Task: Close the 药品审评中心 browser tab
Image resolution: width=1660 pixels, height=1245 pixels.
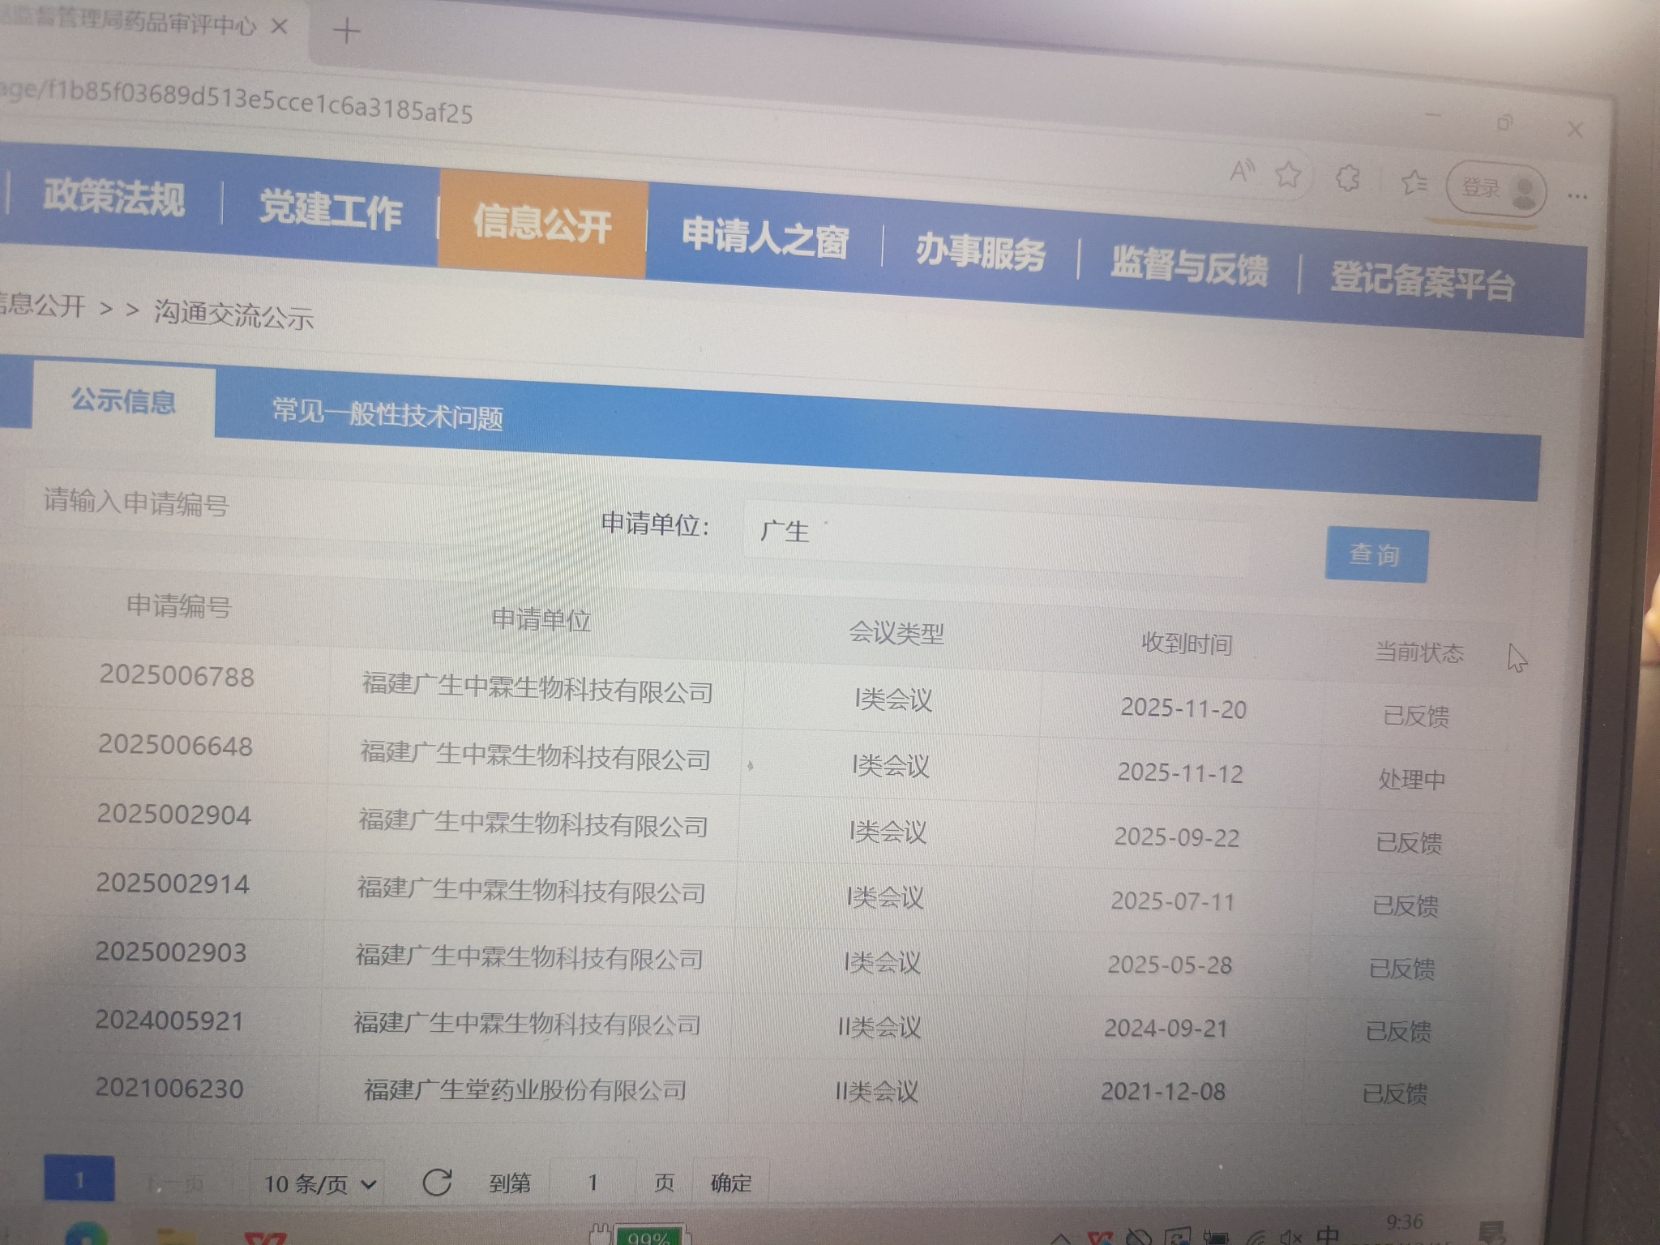Action: pos(279,27)
